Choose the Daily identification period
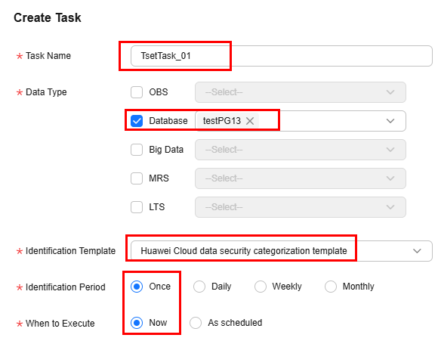Image resolution: width=438 pixels, height=341 pixels. click(199, 287)
